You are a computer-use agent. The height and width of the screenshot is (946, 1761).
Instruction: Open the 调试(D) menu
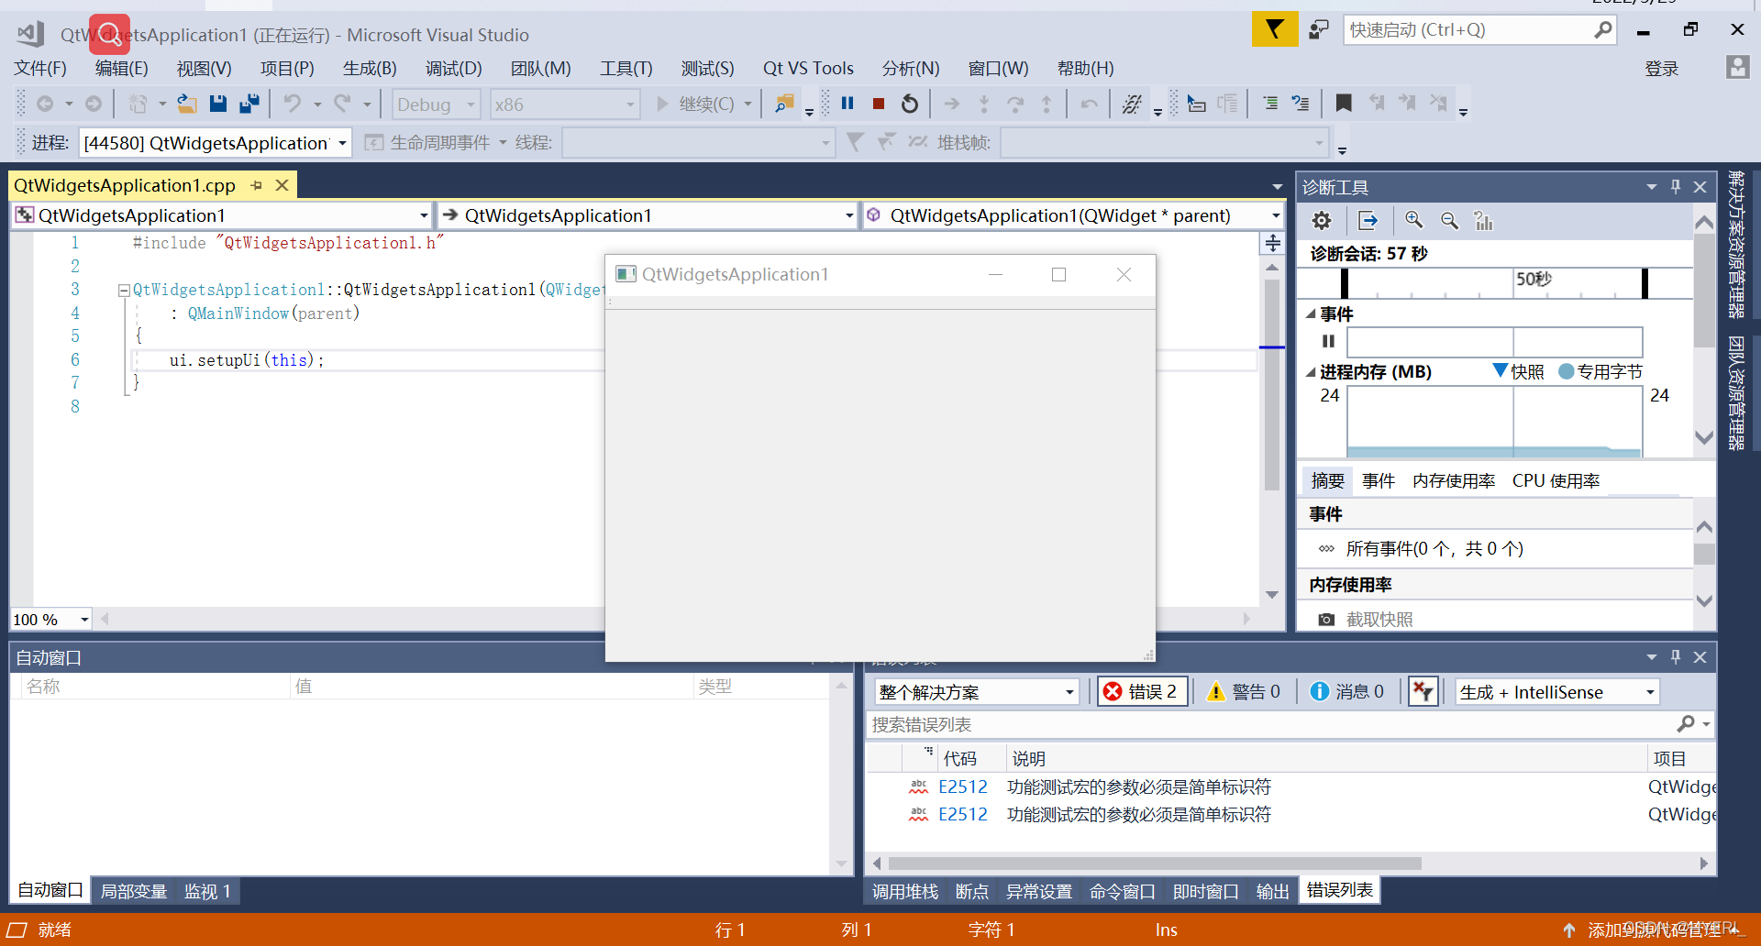click(x=453, y=69)
